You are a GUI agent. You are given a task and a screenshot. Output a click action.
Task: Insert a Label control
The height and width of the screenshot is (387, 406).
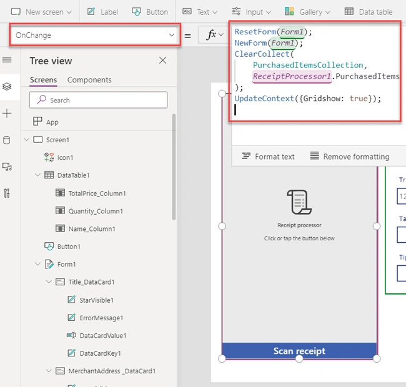pos(102,12)
